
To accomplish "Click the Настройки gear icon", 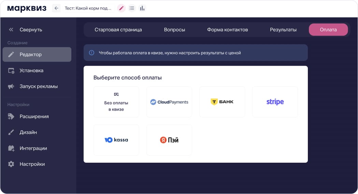I will 11,164.
